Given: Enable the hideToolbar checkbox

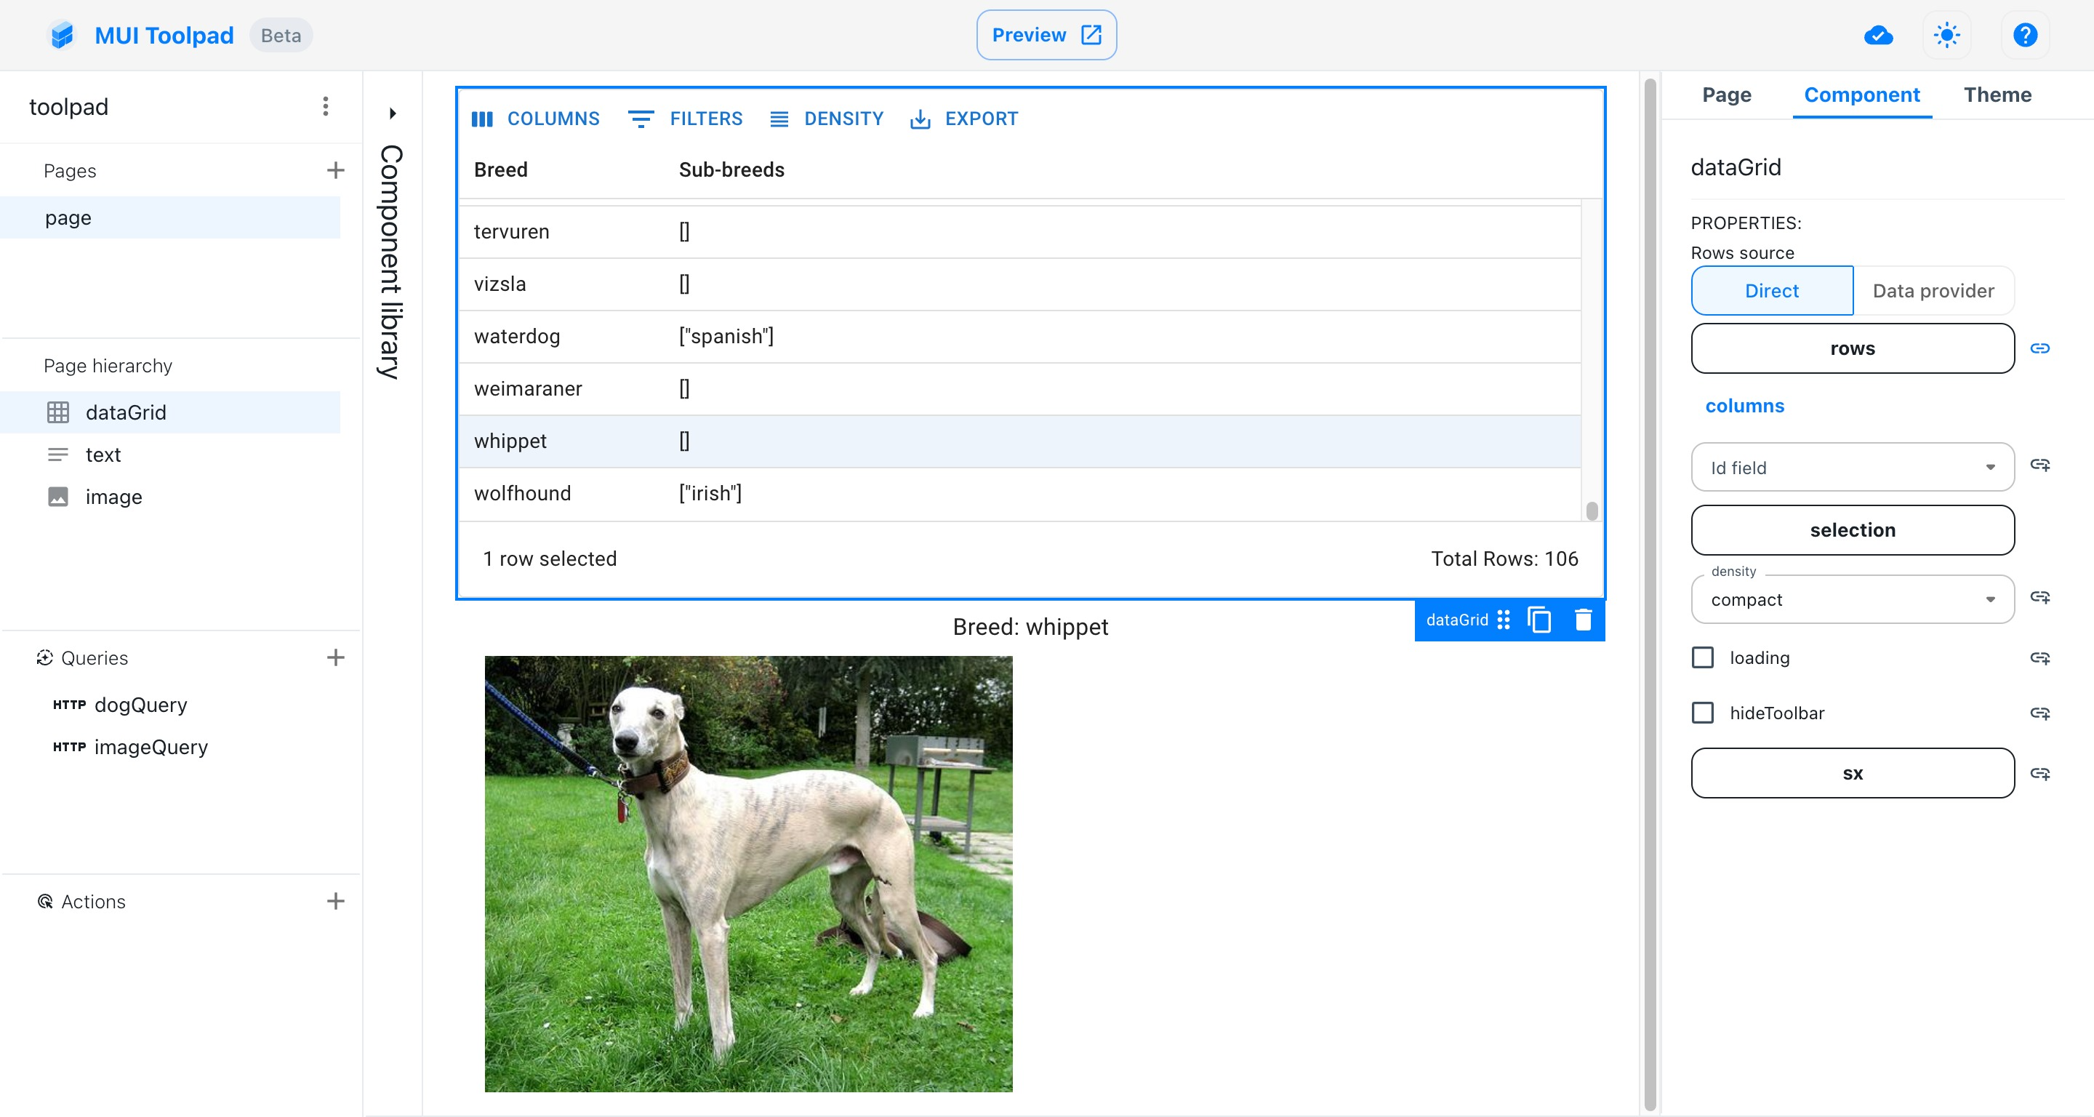Looking at the screenshot, I should pyautogui.click(x=1703, y=713).
